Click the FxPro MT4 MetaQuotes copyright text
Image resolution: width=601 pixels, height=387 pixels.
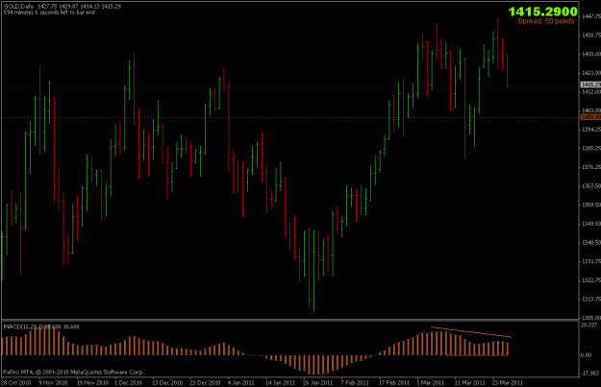74,372
